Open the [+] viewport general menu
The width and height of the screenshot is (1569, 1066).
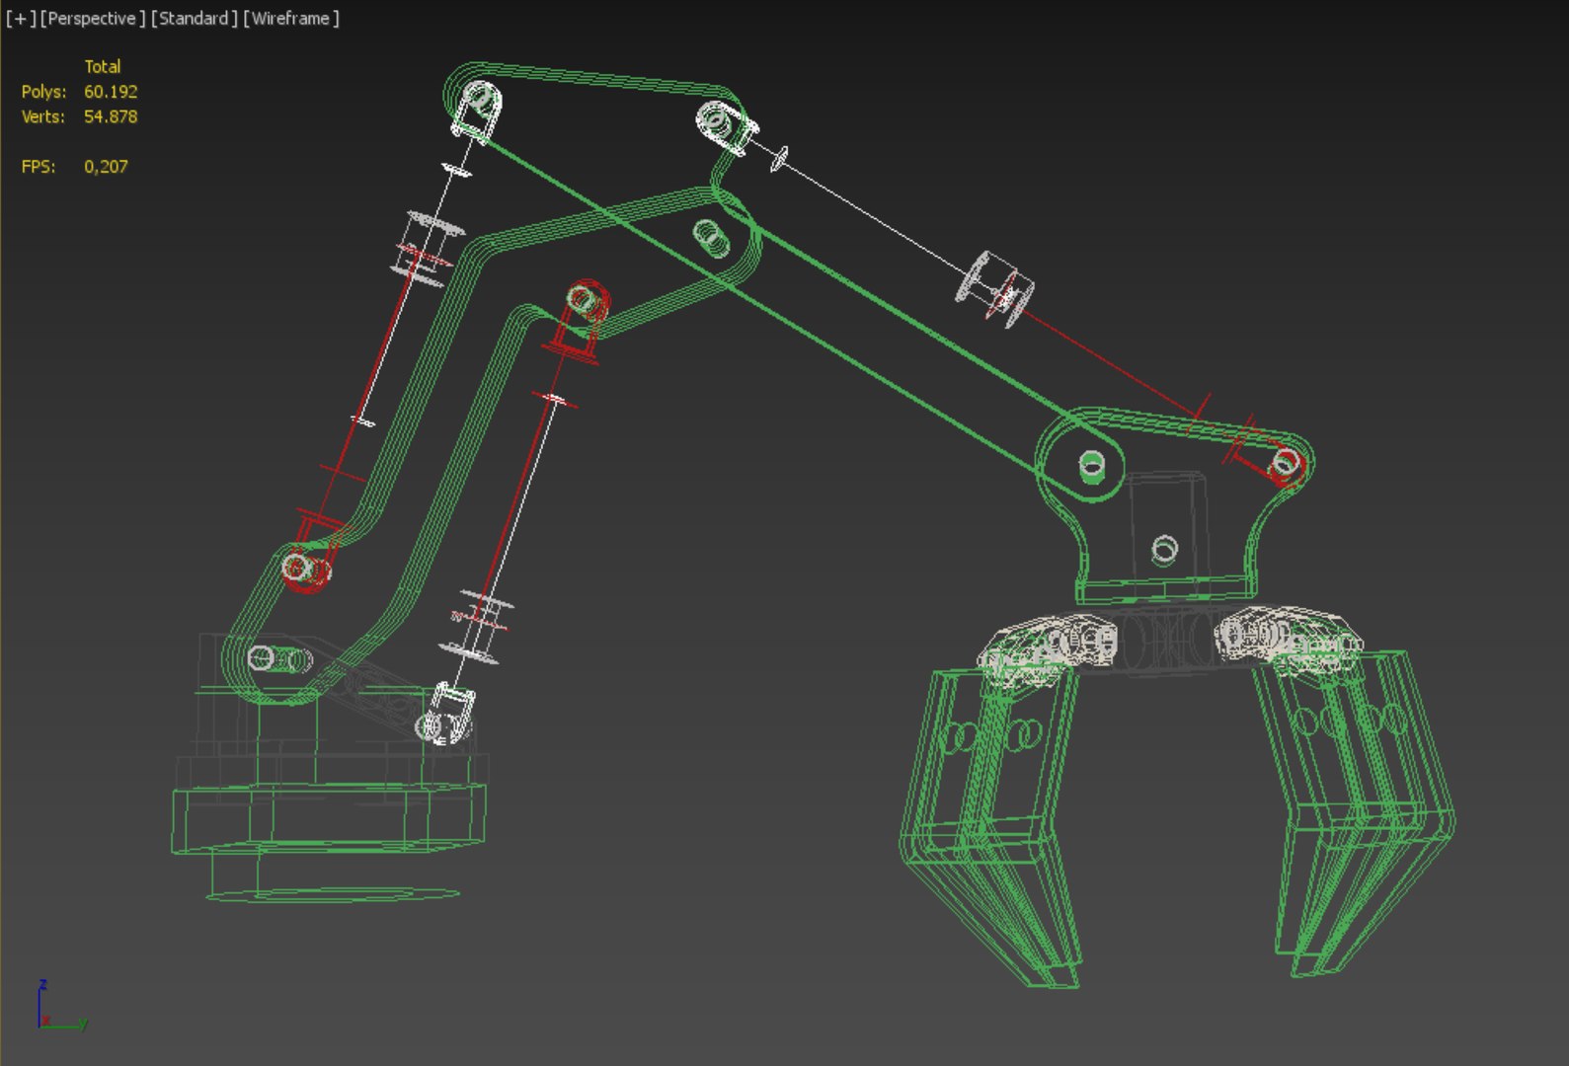coord(20,19)
